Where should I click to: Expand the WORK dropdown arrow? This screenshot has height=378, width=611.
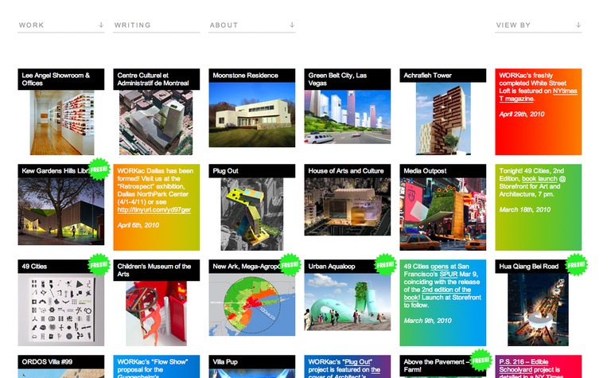pyautogui.click(x=101, y=25)
